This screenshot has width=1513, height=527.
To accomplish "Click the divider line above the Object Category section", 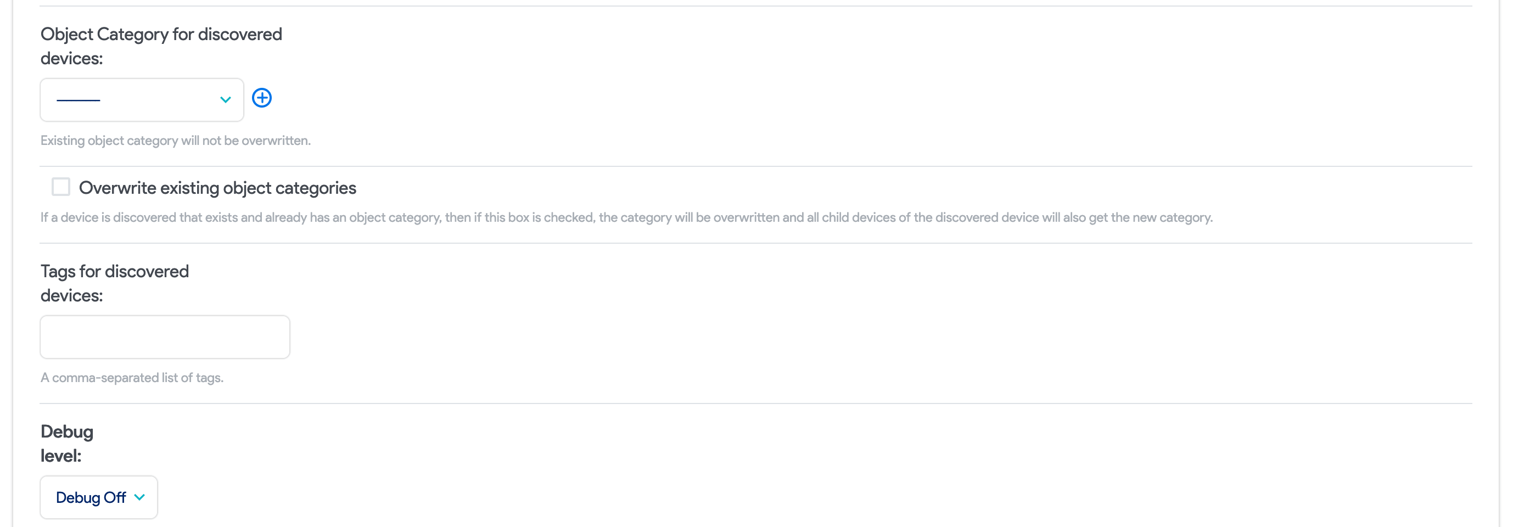I will [x=755, y=7].
